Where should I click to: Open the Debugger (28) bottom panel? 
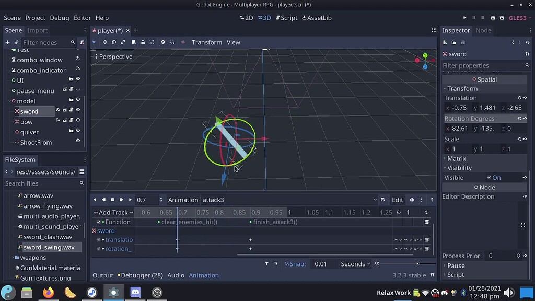[140, 275]
